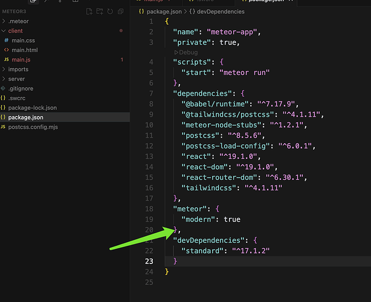
Task: Click the error count badge beside main.js
Action: pos(122,60)
